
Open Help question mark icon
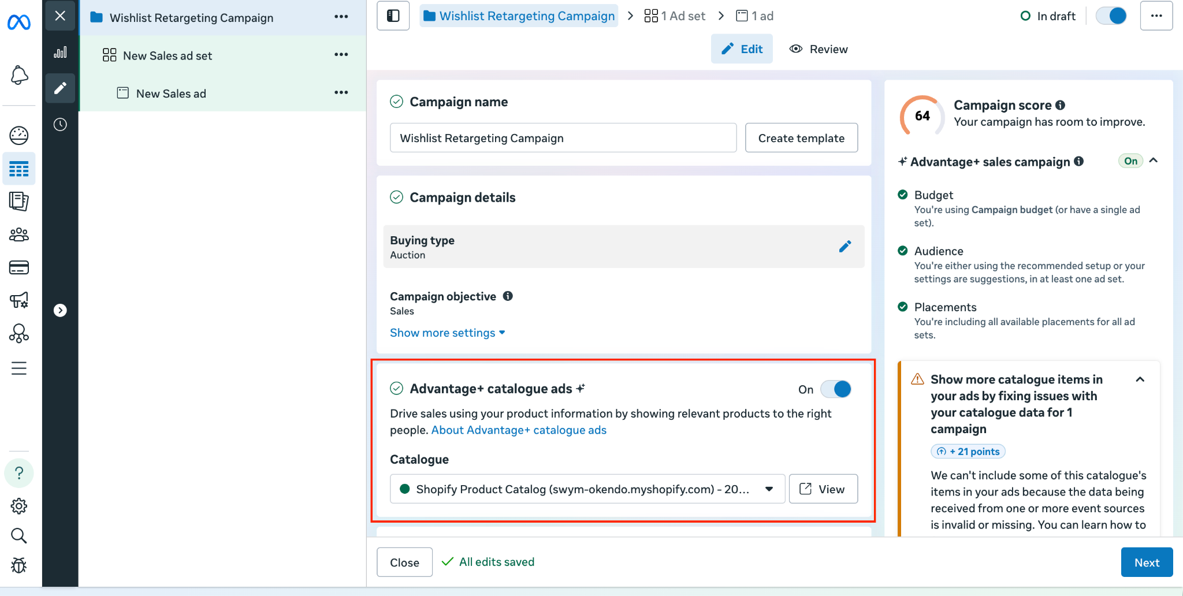19,473
